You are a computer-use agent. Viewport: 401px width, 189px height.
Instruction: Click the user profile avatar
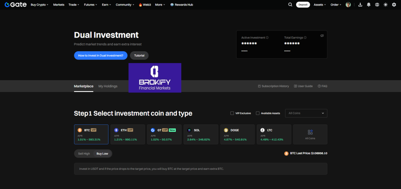(348, 5)
